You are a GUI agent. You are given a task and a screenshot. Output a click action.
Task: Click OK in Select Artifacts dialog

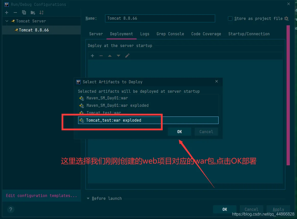[x=180, y=132]
